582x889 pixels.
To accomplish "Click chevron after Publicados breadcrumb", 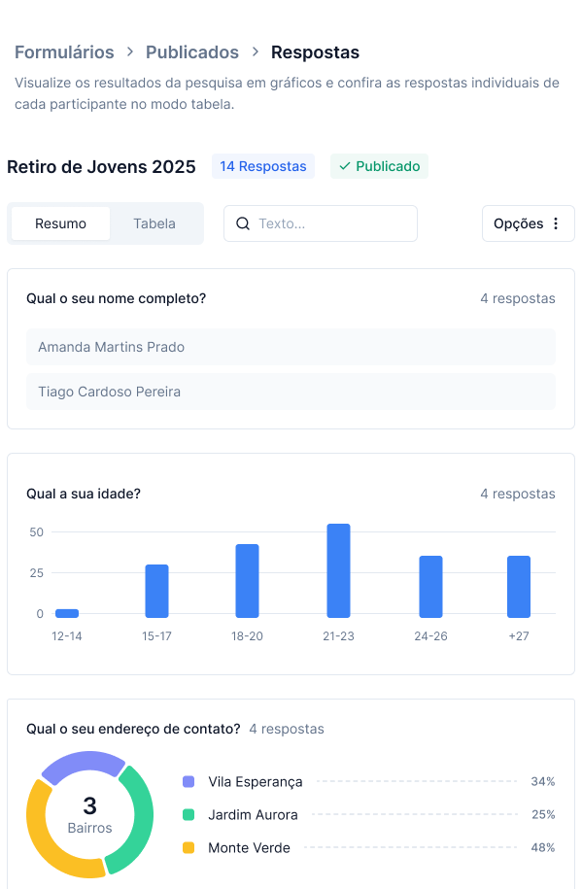I will [256, 51].
